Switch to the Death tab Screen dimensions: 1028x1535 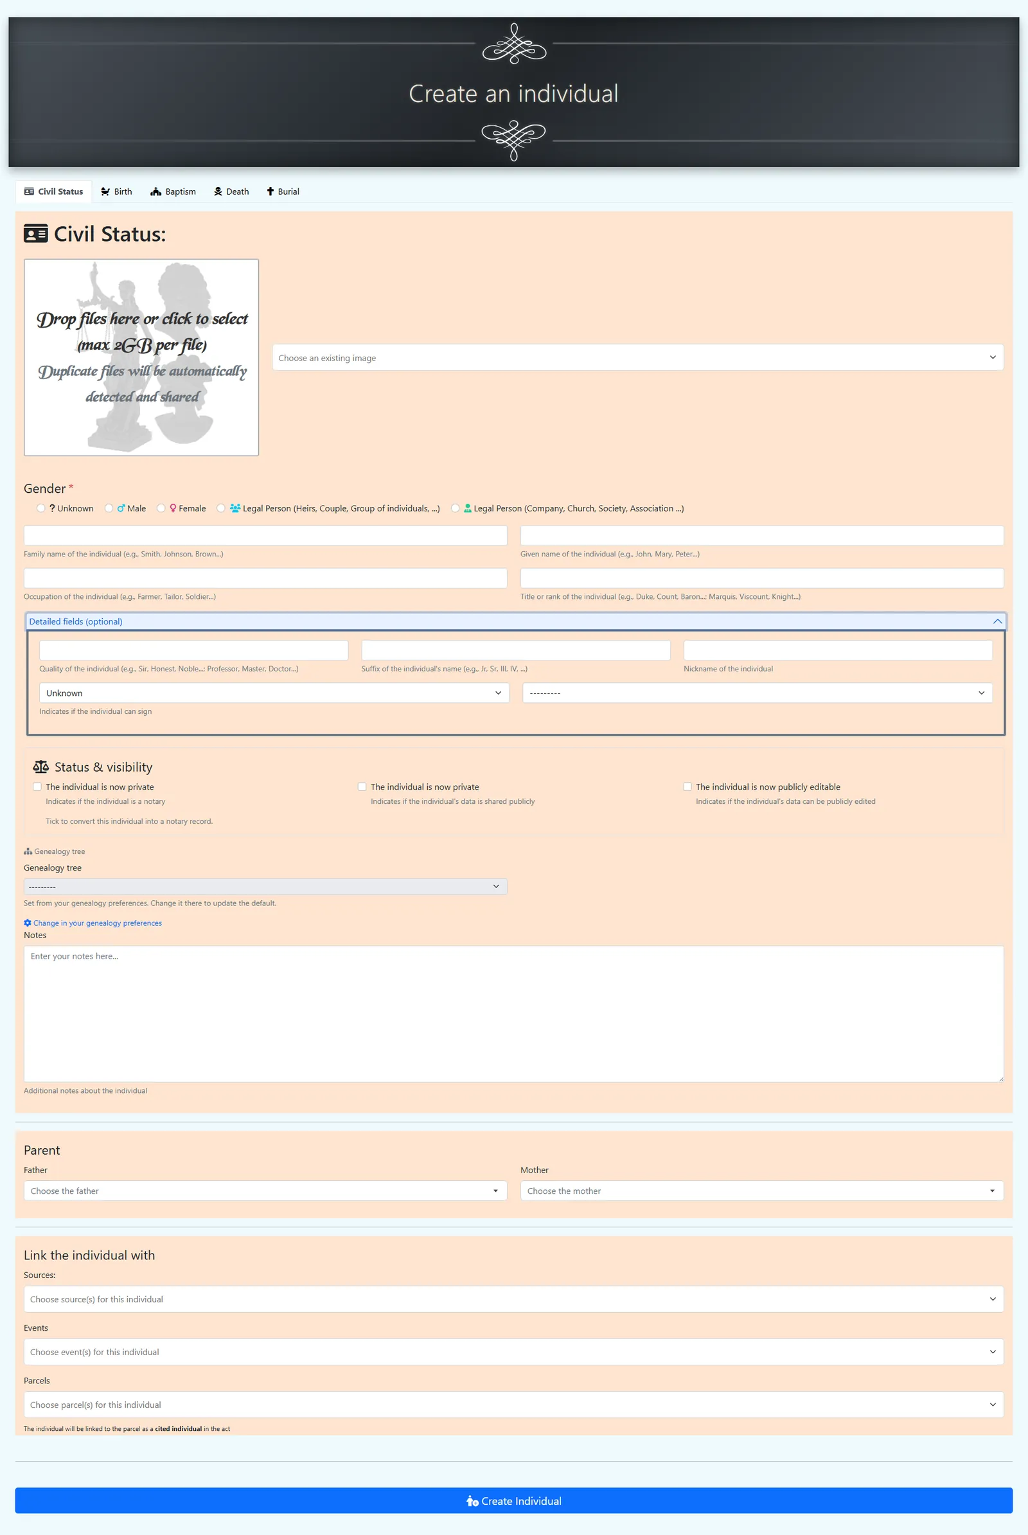pos(231,191)
